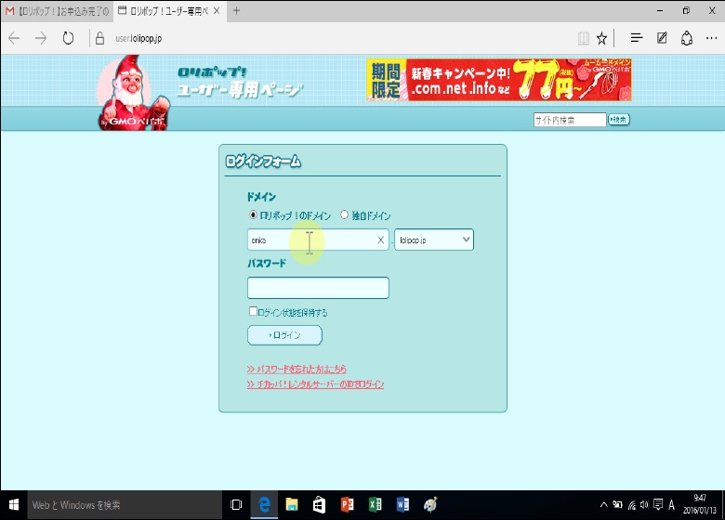The height and width of the screenshot is (520, 725).
Task: Go forward with the browser forward arrow
Action: click(x=41, y=38)
